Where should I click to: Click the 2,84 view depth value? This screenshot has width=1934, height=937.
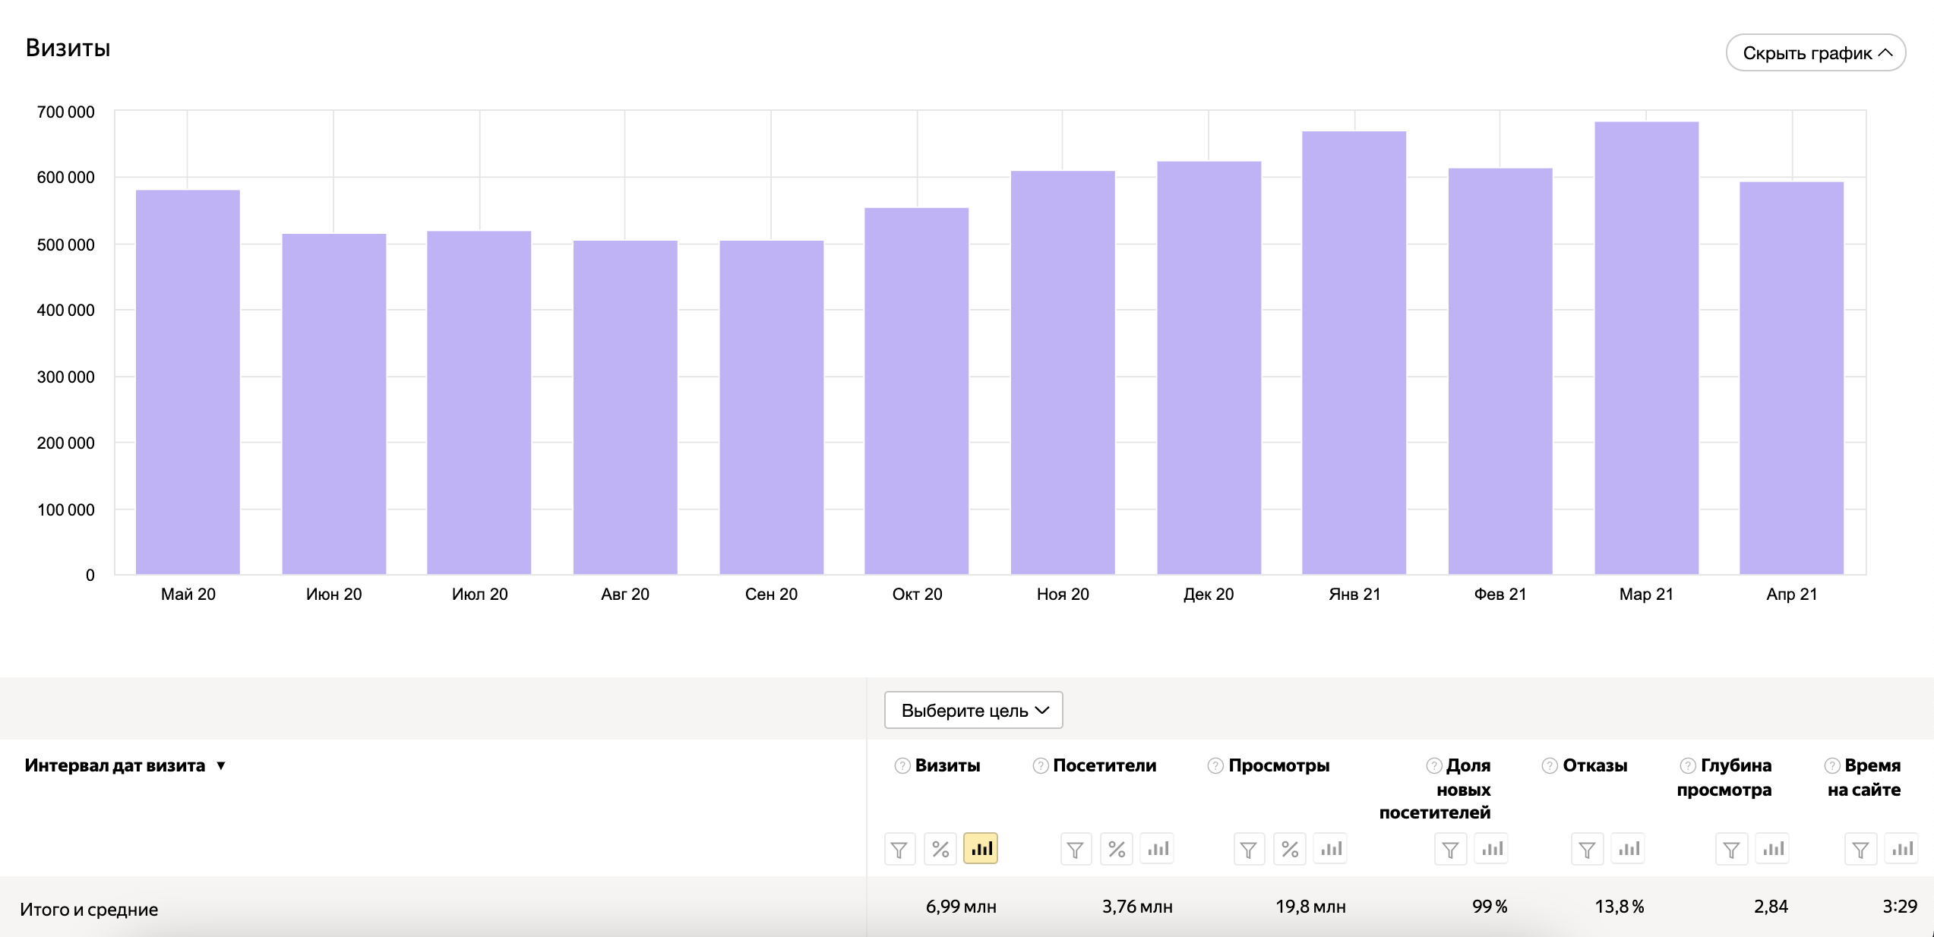(x=1771, y=906)
